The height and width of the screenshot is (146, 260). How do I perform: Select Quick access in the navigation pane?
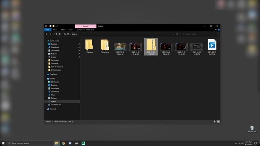[x=54, y=41]
